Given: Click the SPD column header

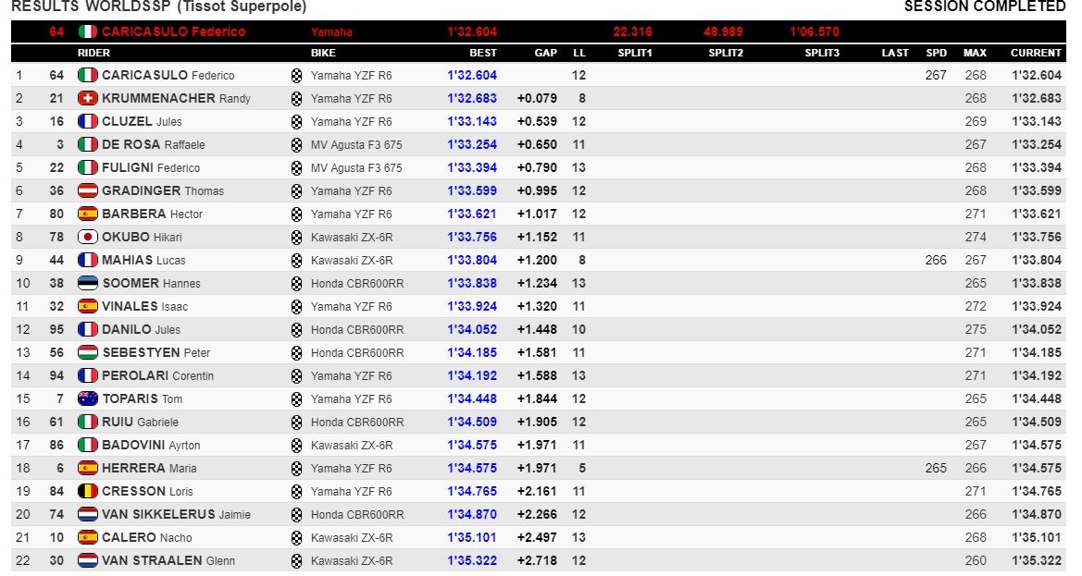Looking at the screenshot, I should (x=937, y=53).
